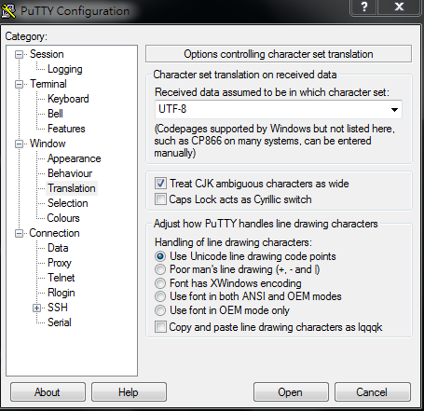The image size is (424, 411).
Task: Open the character set dropdown arrow
Action: 394,109
